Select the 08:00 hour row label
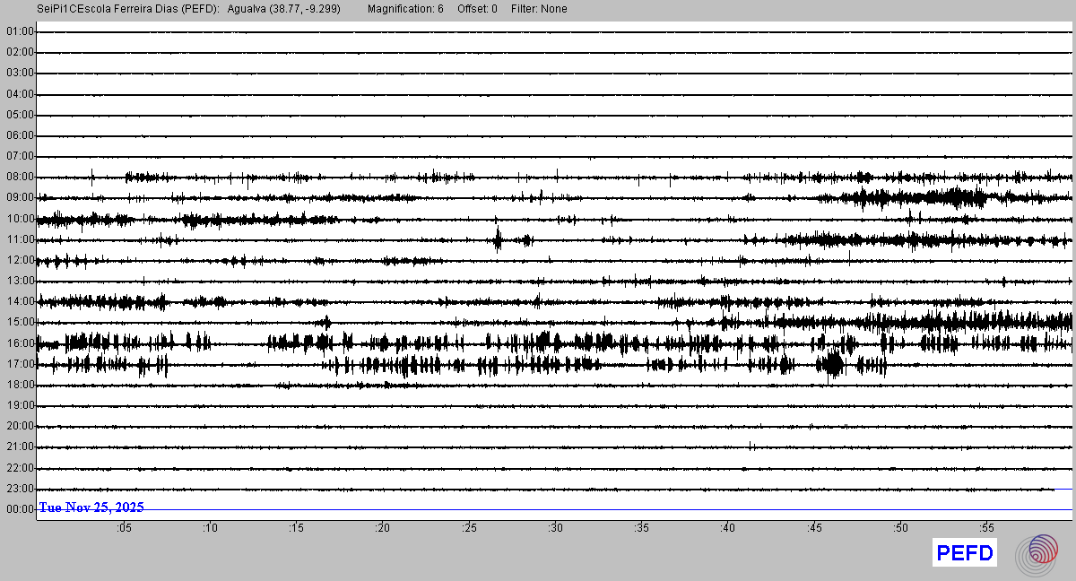1076x581 pixels. pyautogui.click(x=20, y=177)
